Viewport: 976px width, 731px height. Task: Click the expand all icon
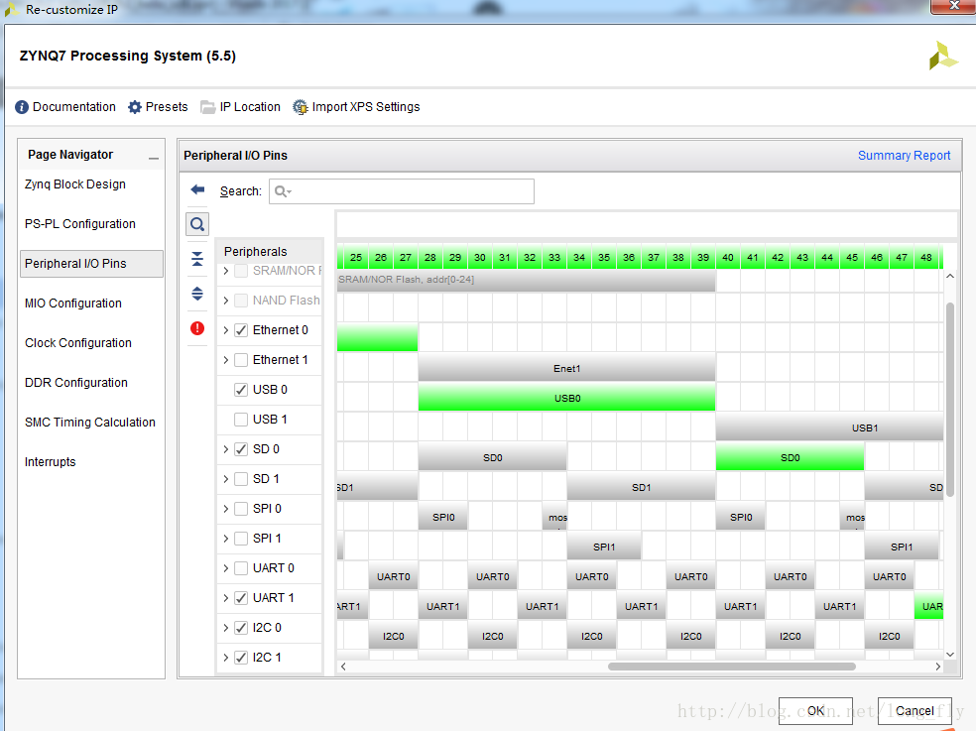coord(197,294)
